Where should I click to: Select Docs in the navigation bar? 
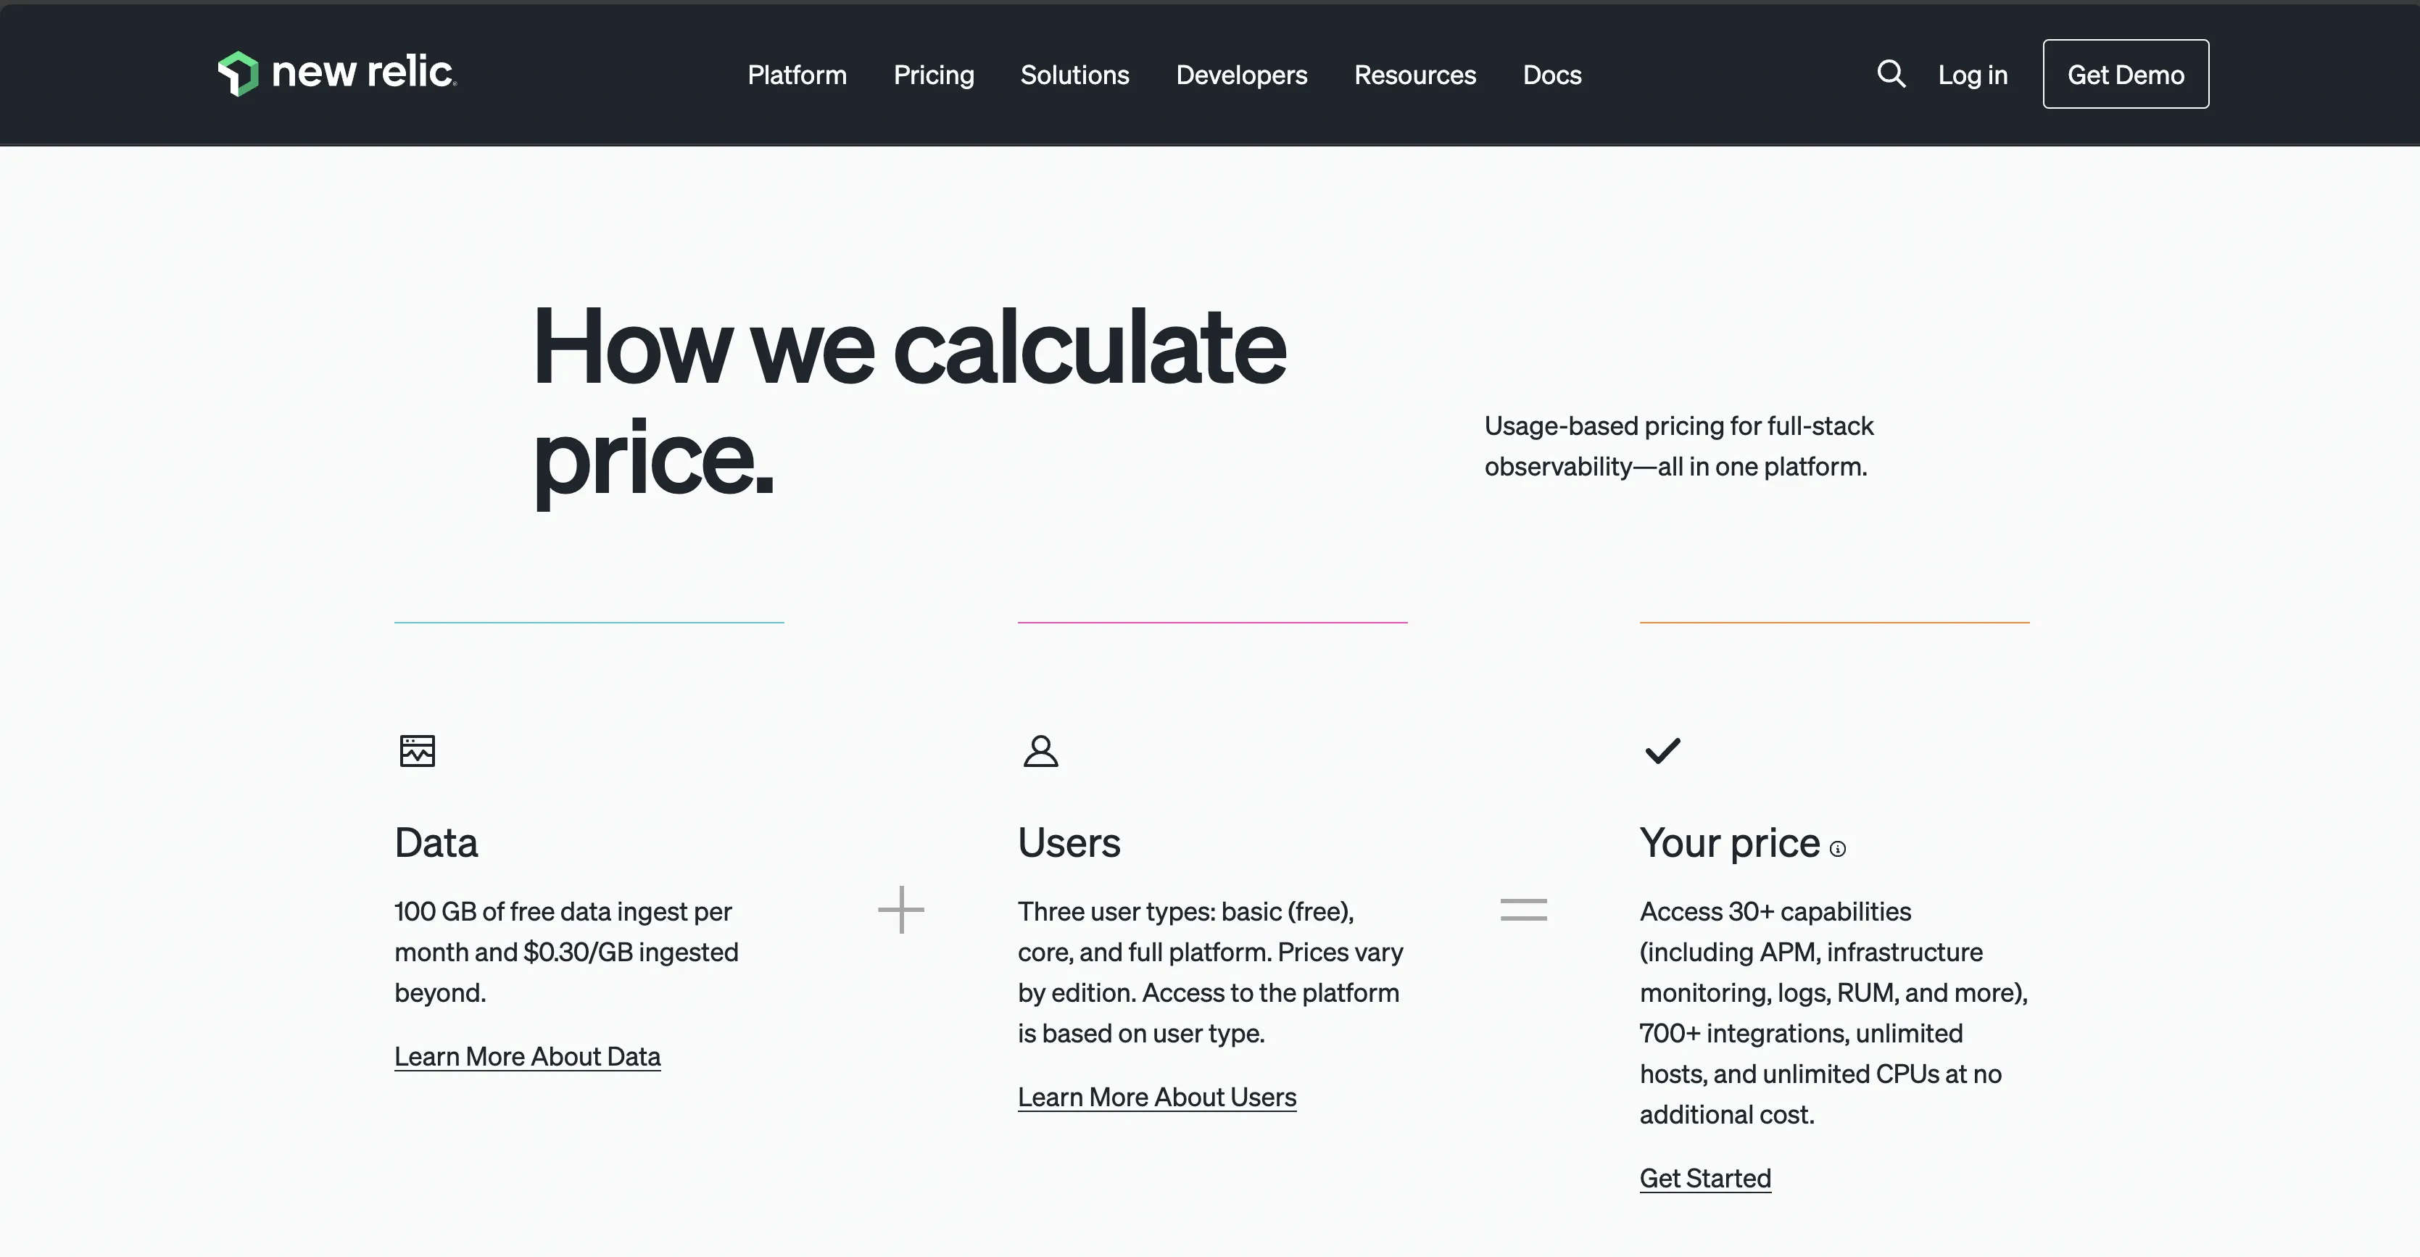1551,74
